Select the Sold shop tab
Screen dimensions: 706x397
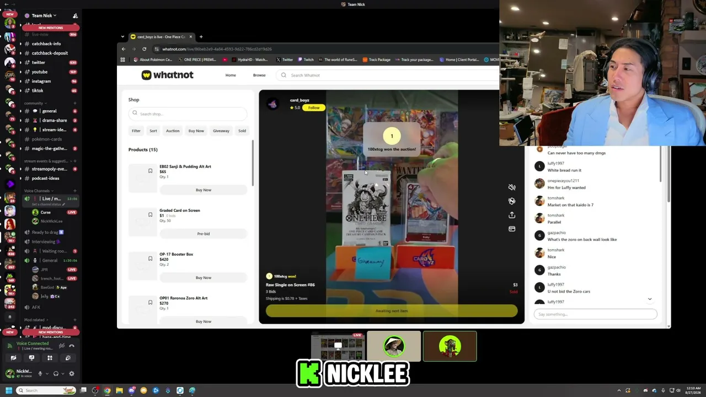(x=242, y=131)
